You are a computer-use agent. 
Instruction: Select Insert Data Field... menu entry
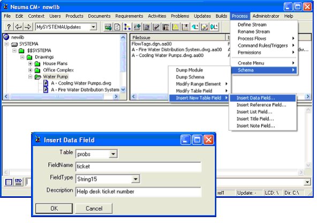tap(262, 98)
